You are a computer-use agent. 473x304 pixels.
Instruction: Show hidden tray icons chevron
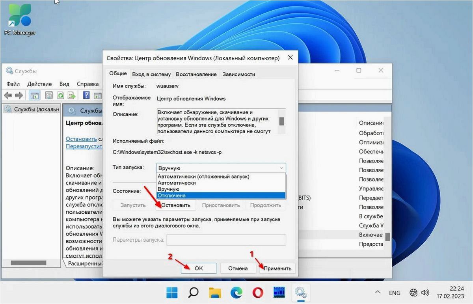click(x=378, y=293)
